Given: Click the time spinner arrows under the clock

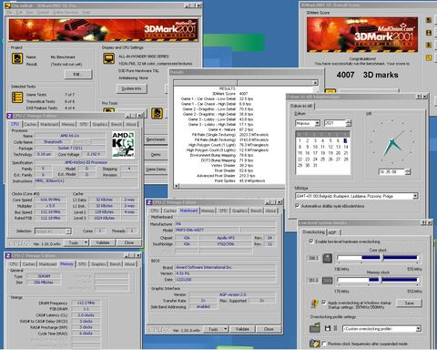Looking at the screenshot, I should (x=407, y=172).
